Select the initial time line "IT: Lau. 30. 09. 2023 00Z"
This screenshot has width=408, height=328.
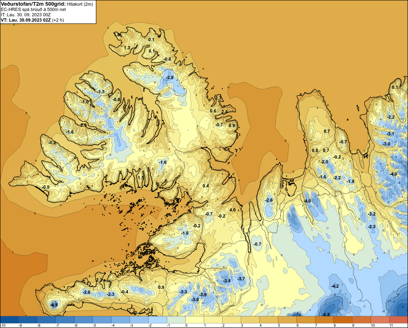26,15
